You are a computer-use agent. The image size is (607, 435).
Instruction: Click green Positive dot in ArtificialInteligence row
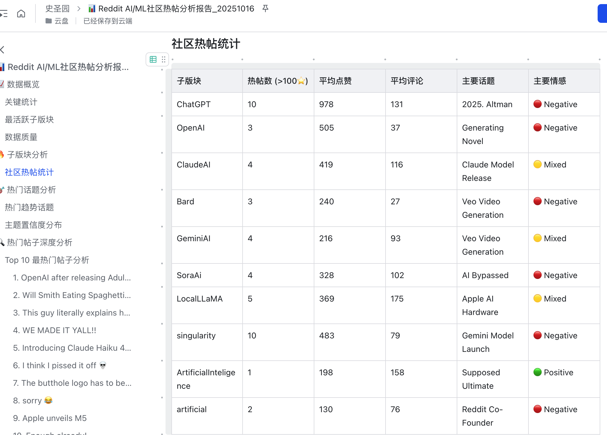537,372
